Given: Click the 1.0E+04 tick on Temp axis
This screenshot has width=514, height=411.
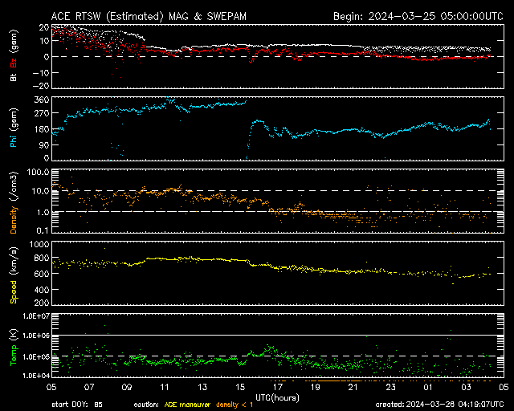Looking at the screenshot, I should [35, 375].
